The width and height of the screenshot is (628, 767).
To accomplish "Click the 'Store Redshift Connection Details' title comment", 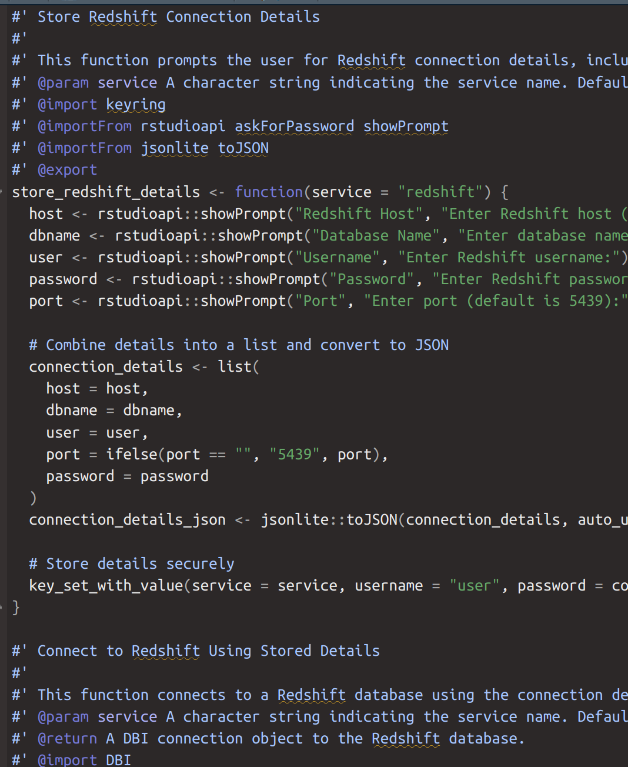I will [x=179, y=17].
